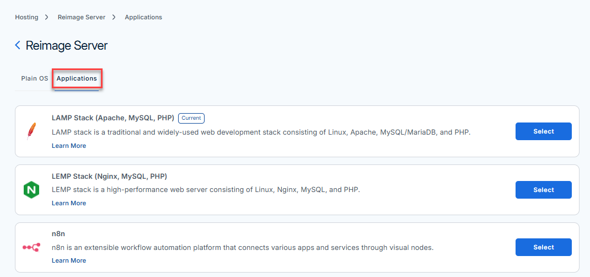This screenshot has width=590, height=277.
Task: Select the Applications tab
Action: click(x=77, y=79)
